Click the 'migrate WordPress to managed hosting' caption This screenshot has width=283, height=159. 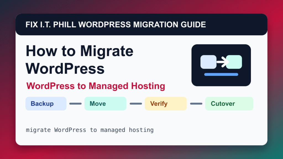point(90,130)
